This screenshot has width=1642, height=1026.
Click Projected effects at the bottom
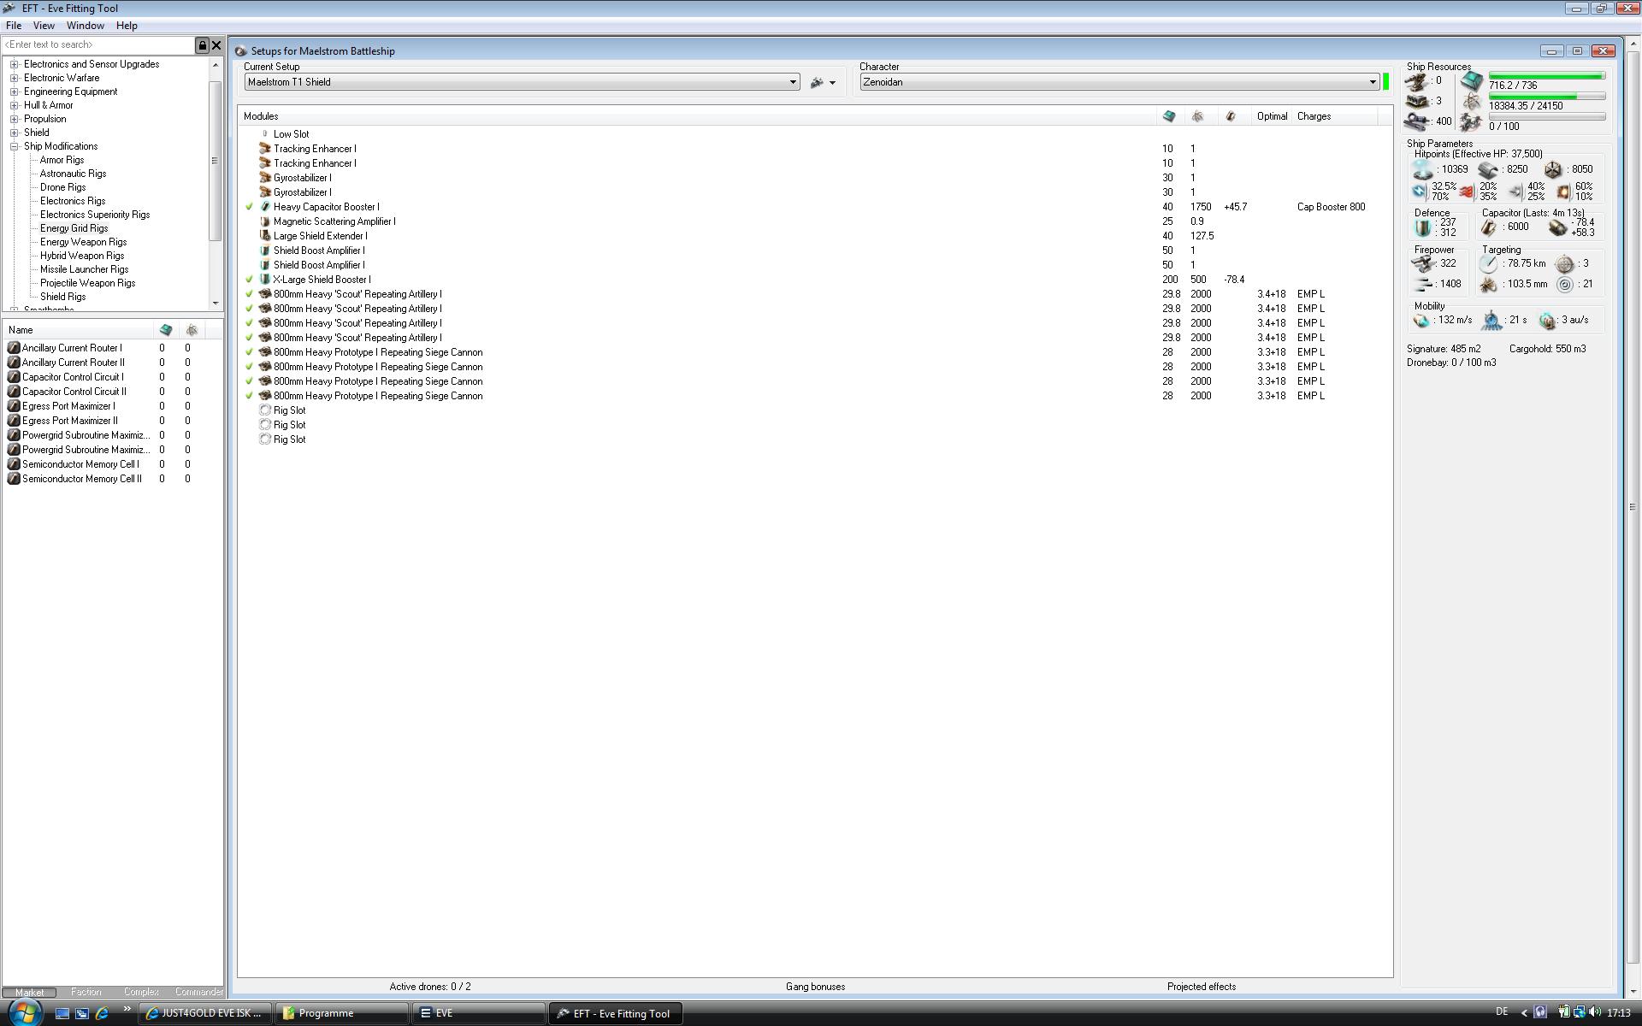coord(1201,987)
